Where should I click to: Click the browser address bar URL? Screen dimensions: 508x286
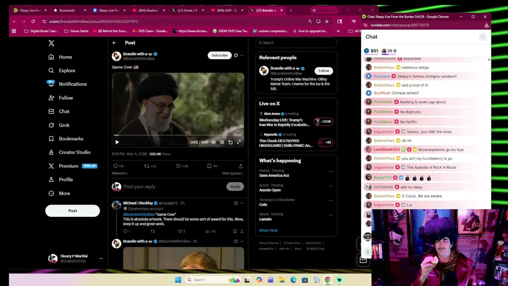94,21
